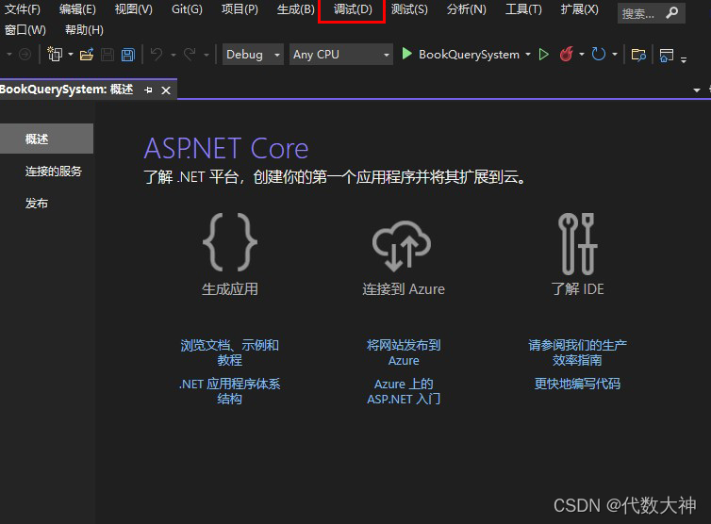Click Start Without Debugging outline play icon
The width and height of the screenshot is (711, 524).
click(544, 55)
